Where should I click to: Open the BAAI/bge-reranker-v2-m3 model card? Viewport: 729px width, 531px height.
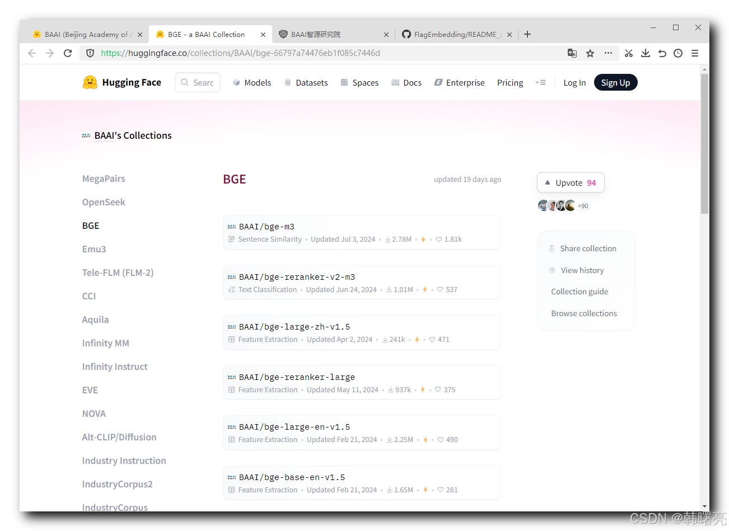[x=362, y=283]
